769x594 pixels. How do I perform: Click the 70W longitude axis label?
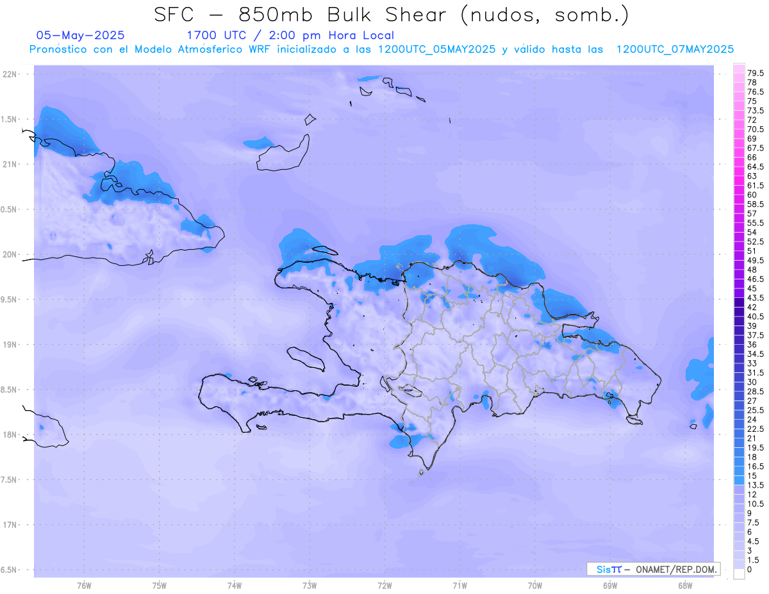click(x=535, y=586)
